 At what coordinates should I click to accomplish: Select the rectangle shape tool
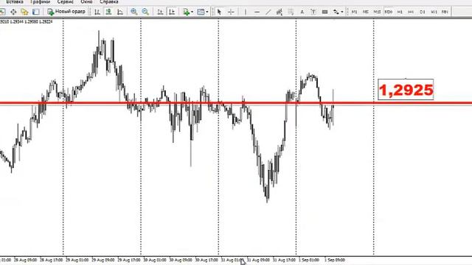(324, 12)
